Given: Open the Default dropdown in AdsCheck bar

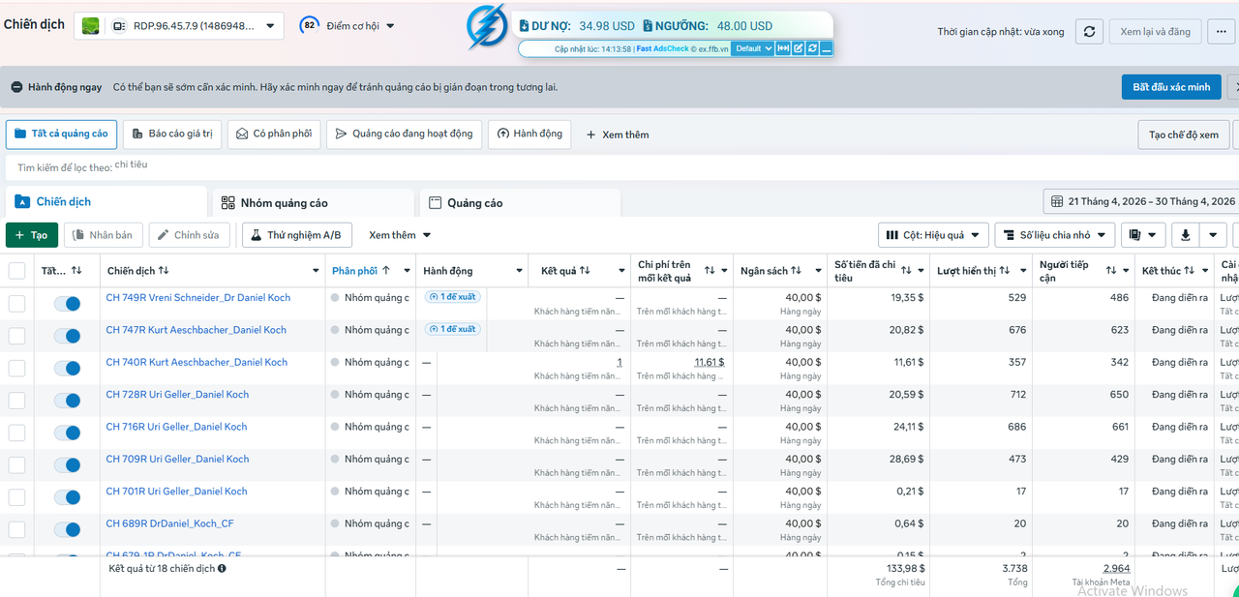Looking at the screenshot, I should pyautogui.click(x=753, y=48).
